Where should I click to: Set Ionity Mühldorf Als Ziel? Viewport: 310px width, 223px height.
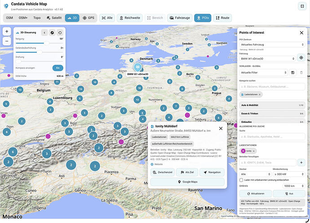click(187, 172)
